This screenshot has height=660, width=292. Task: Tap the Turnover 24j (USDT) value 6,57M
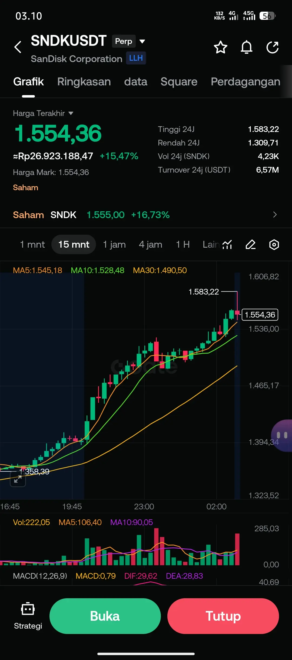(x=267, y=170)
